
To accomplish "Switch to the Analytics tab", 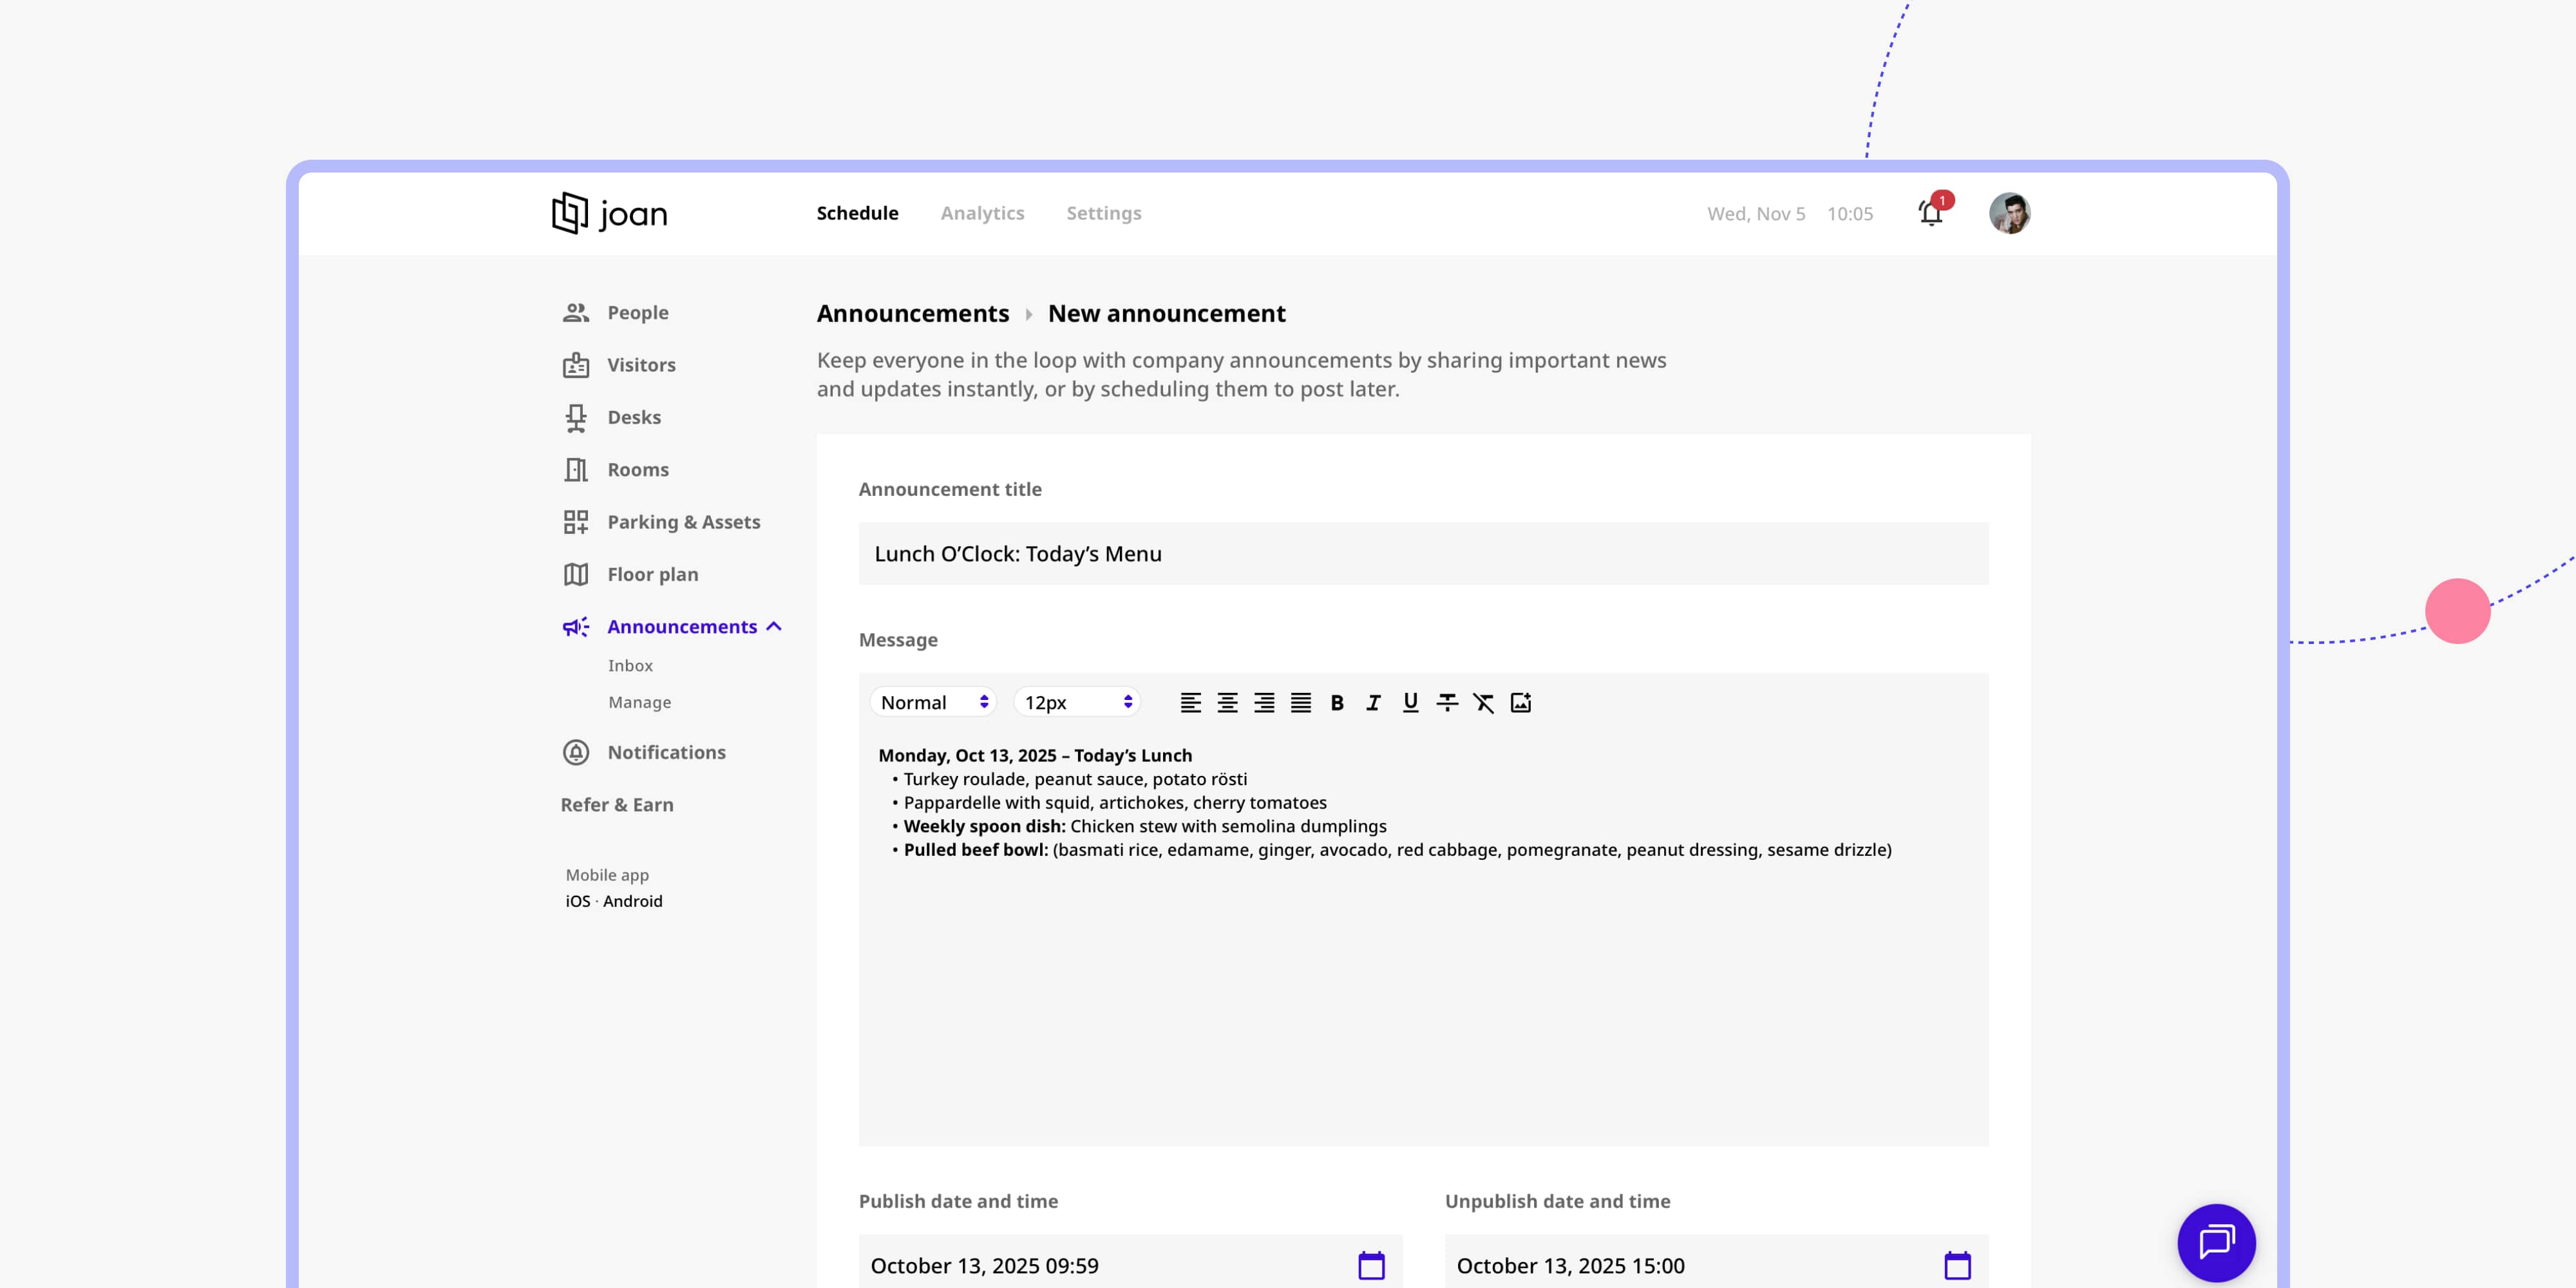I will (982, 213).
